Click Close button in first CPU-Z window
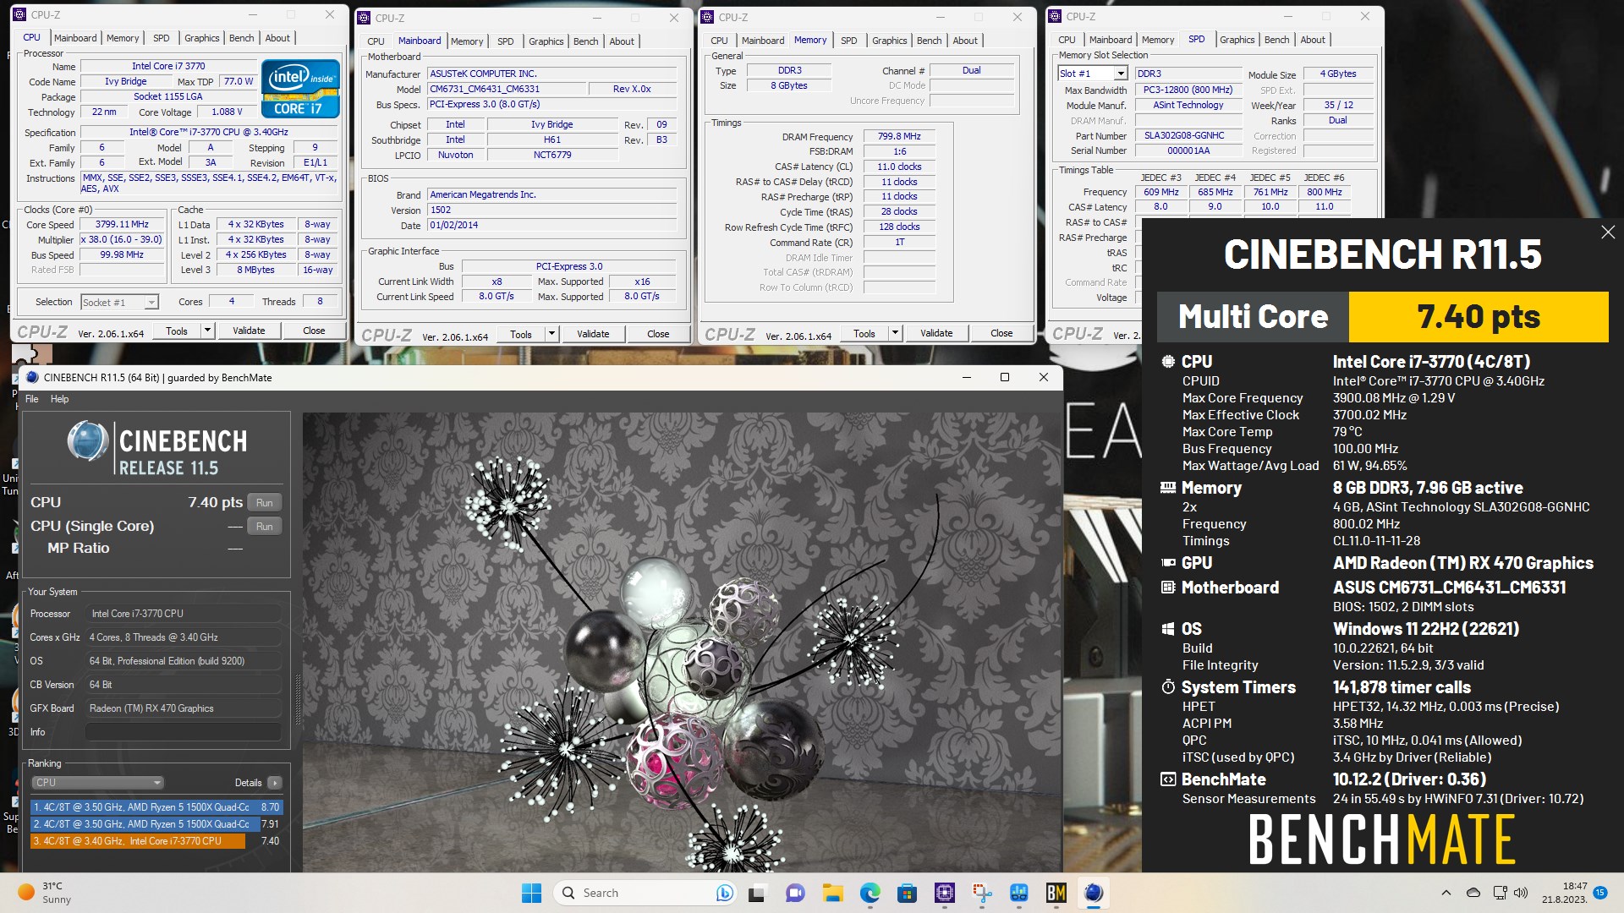The width and height of the screenshot is (1624, 913). tap(314, 331)
